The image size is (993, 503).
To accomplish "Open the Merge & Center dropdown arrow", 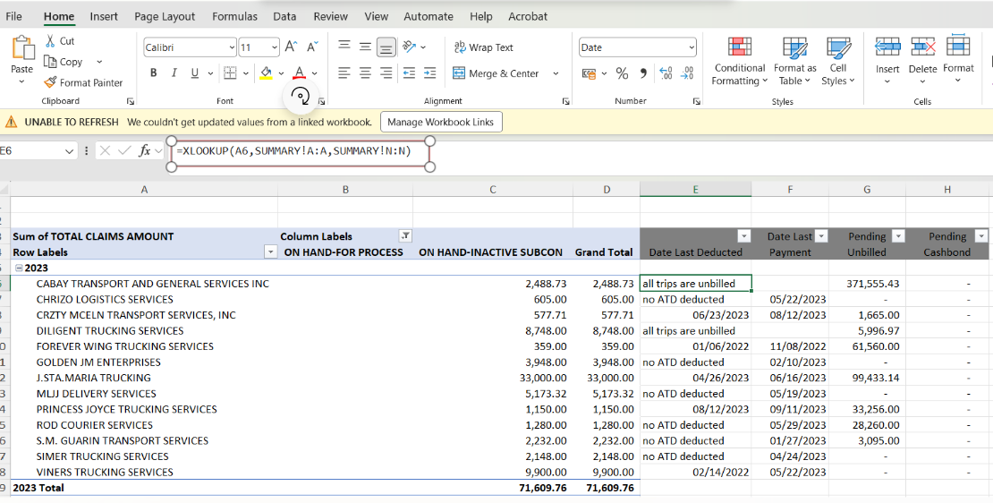I will [x=556, y=73].
